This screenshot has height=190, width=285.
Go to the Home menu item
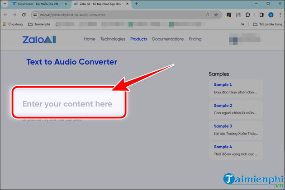click(x=90, y=39)
